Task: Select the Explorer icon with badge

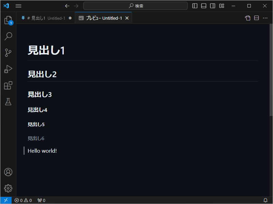Action: [8, 20]
